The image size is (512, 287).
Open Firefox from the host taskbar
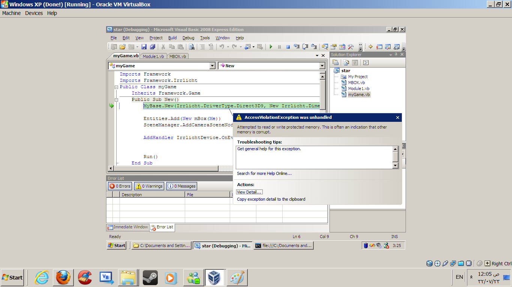click(63, 278)
